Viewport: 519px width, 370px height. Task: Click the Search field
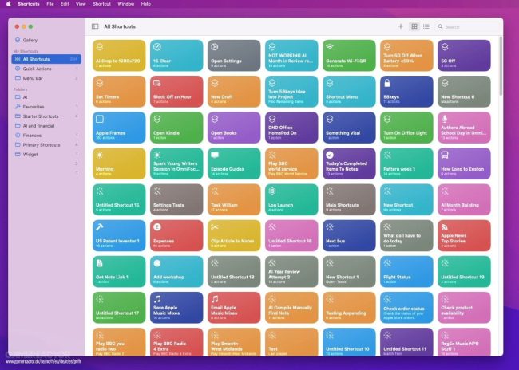468,27
